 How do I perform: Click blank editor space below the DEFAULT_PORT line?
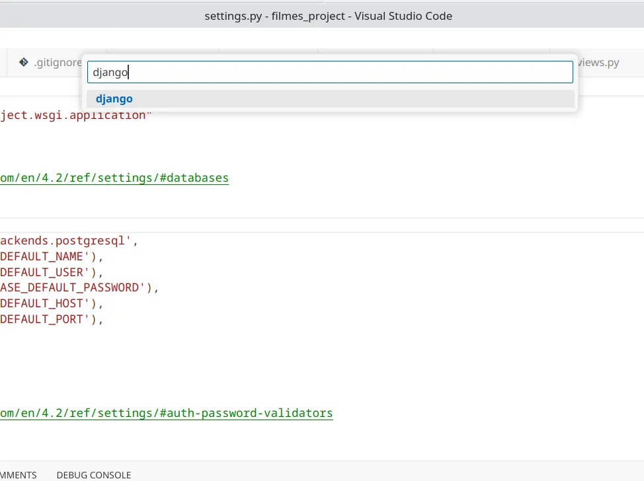click(x=288, y=361)
